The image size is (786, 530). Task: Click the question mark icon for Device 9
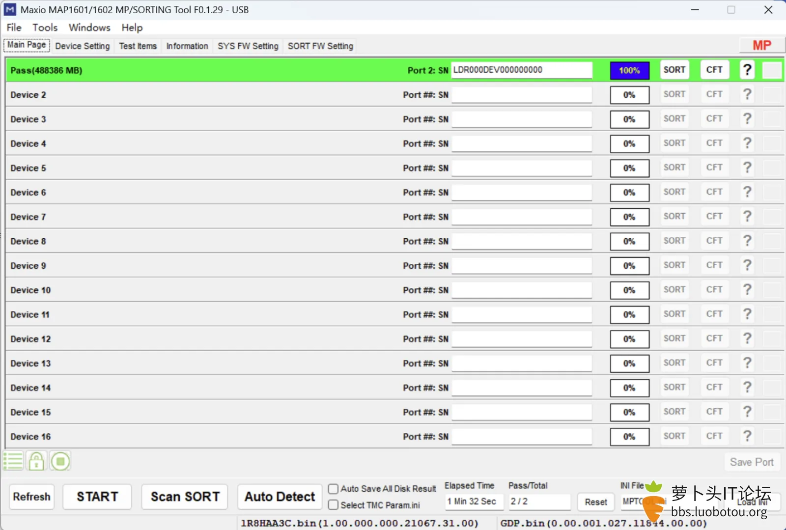click(x=747, y=265)
